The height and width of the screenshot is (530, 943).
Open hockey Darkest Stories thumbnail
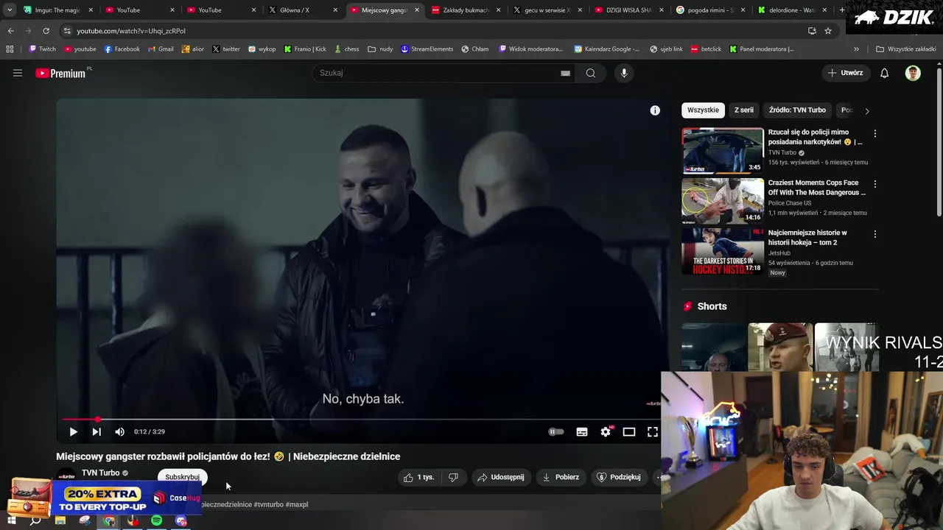point(723,251)
